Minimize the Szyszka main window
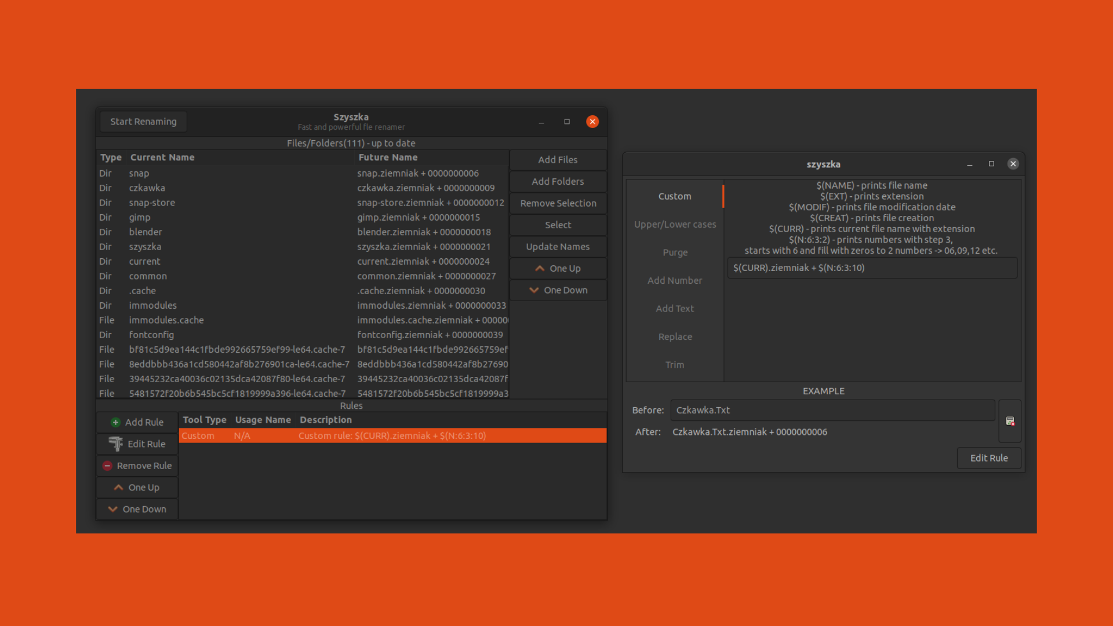Viewport: 1113px width, 626px height. tap(541, 122)
